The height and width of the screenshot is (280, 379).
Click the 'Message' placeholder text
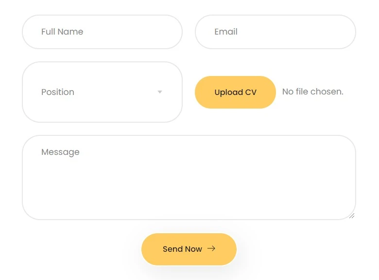pyautogui.click(x=60, y=152)
